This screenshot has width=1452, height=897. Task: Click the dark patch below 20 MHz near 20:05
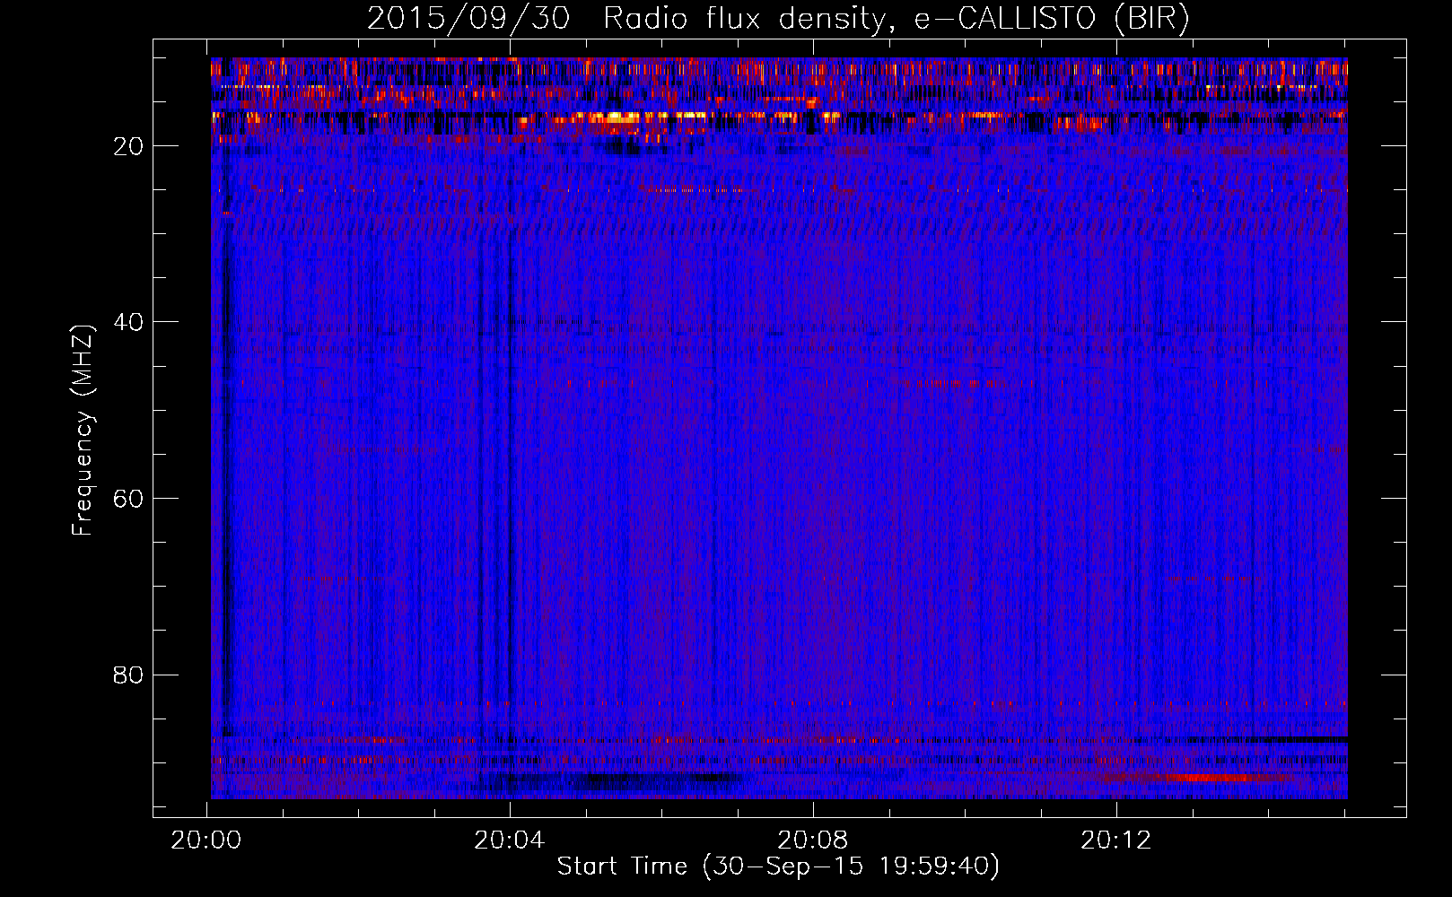(x=624, y=148)
